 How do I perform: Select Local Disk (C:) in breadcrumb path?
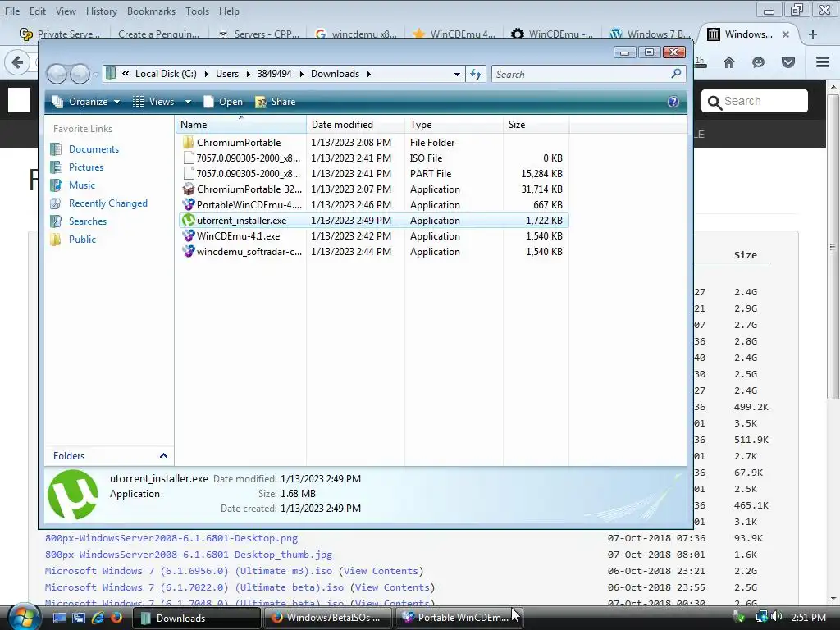point(166,74)
